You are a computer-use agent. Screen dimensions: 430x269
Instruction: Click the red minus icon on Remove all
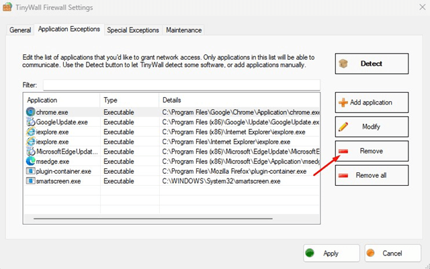coord(343,175)
